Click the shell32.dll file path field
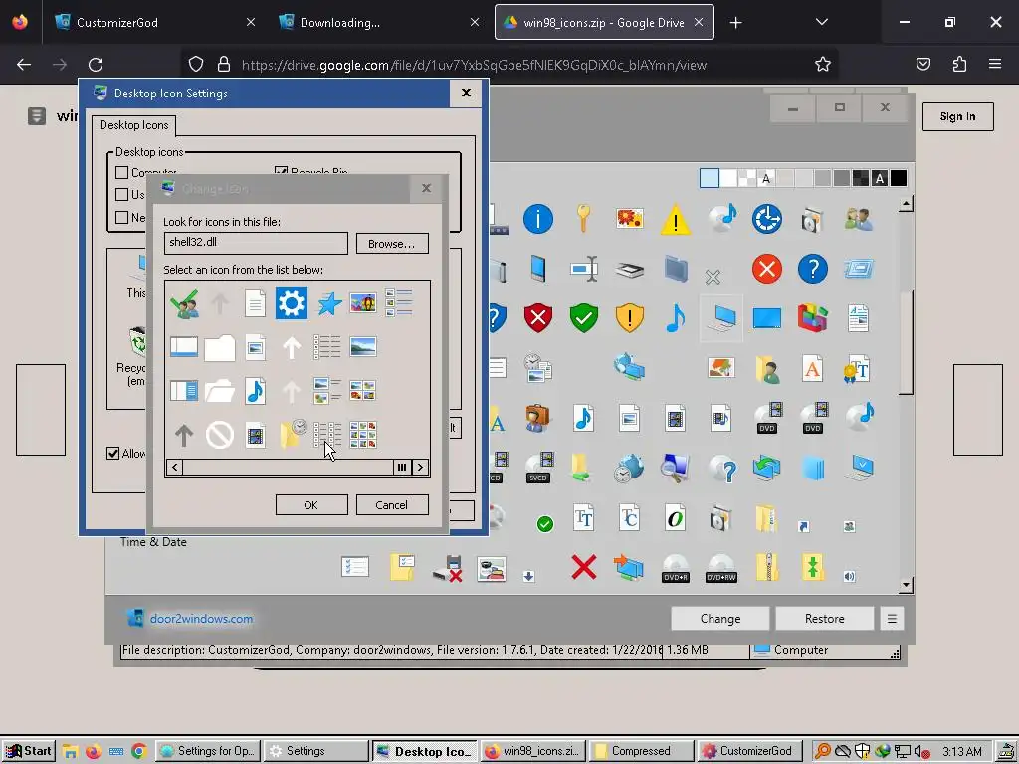 coord(256,243)
